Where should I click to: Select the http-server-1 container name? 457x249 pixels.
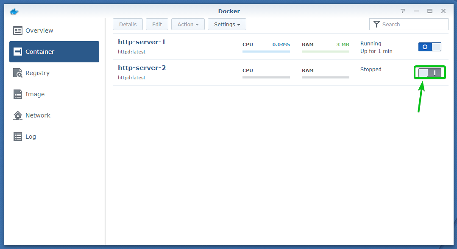coord(142,42)
